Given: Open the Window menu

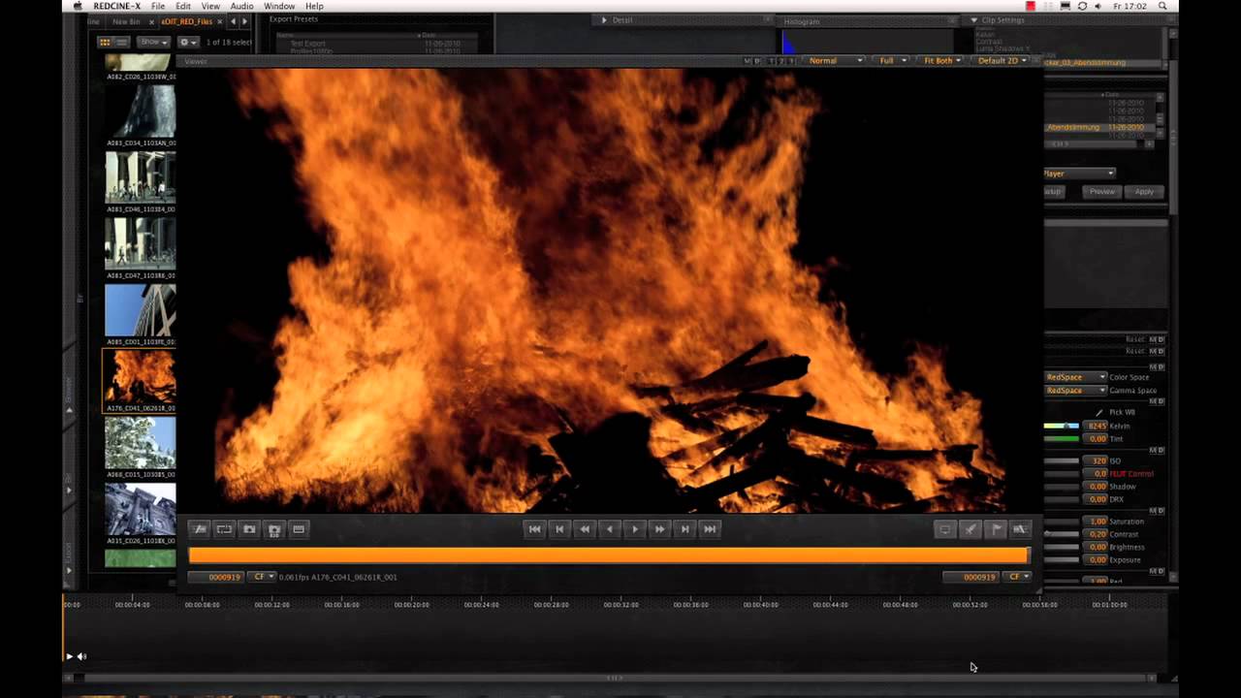Looking at the screenshot, I should [x=279, y=6].
